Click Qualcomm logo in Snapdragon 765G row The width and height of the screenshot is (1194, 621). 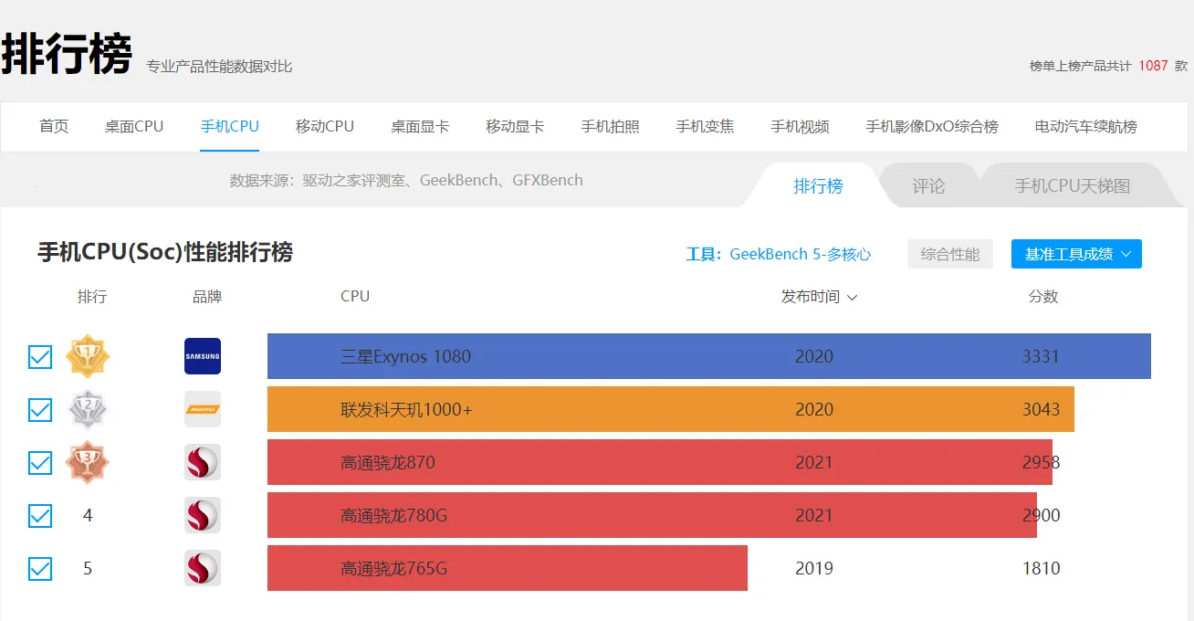pos(203,568)
